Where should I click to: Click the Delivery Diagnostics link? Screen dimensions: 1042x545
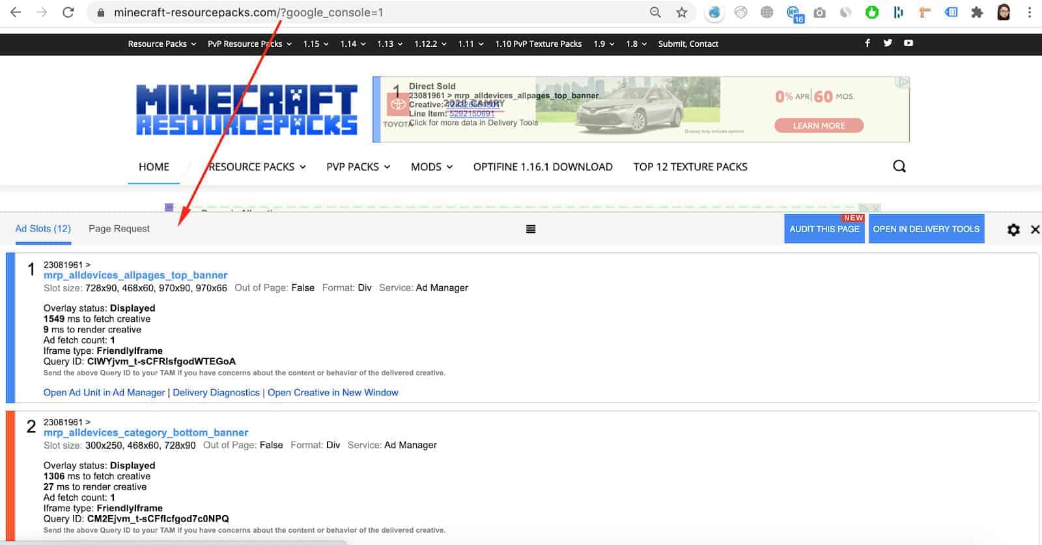pyautogui.click(x=216, y=393)
